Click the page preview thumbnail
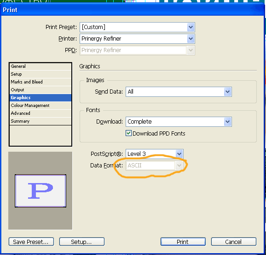 coord(40,191)
